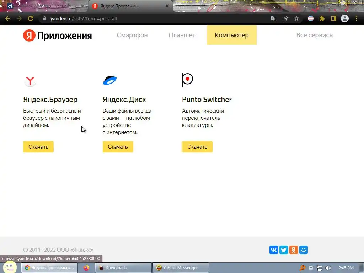Click the network connection tray icon
The width and height of the screenshot is (364, 273).
point(320,268)
